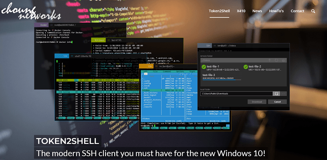The image size is (327, 160).
Task: Jump to home in remote folder bar
Action: click(x=283, y=60)
